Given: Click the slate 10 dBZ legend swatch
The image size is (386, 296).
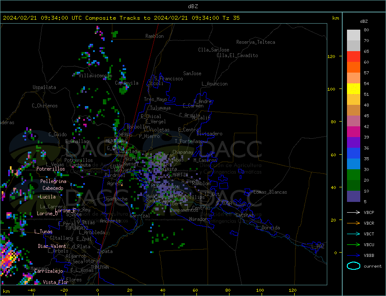Looking at the screenshot, I should click(x=353, y=196).
